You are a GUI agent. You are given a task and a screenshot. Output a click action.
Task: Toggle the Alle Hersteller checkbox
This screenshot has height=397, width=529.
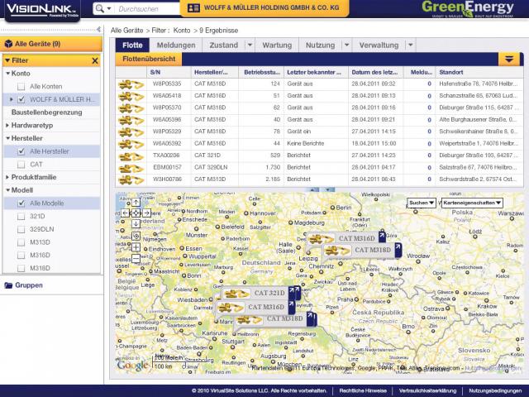21,151
